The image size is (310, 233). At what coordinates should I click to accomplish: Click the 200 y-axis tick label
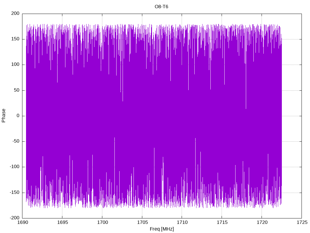coord(15,13)
